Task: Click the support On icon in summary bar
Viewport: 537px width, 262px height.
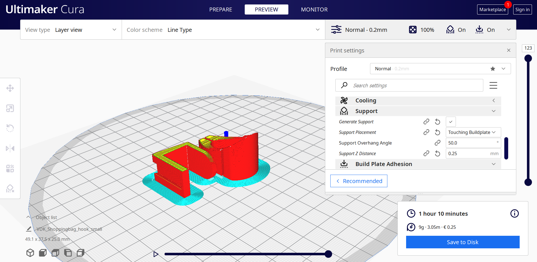Action: point(450,30)
